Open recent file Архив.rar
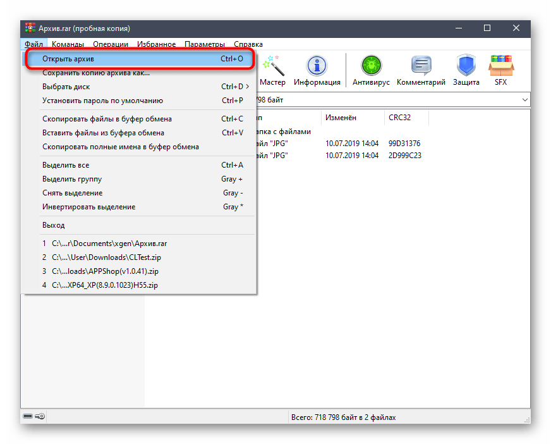 [139, 244]
